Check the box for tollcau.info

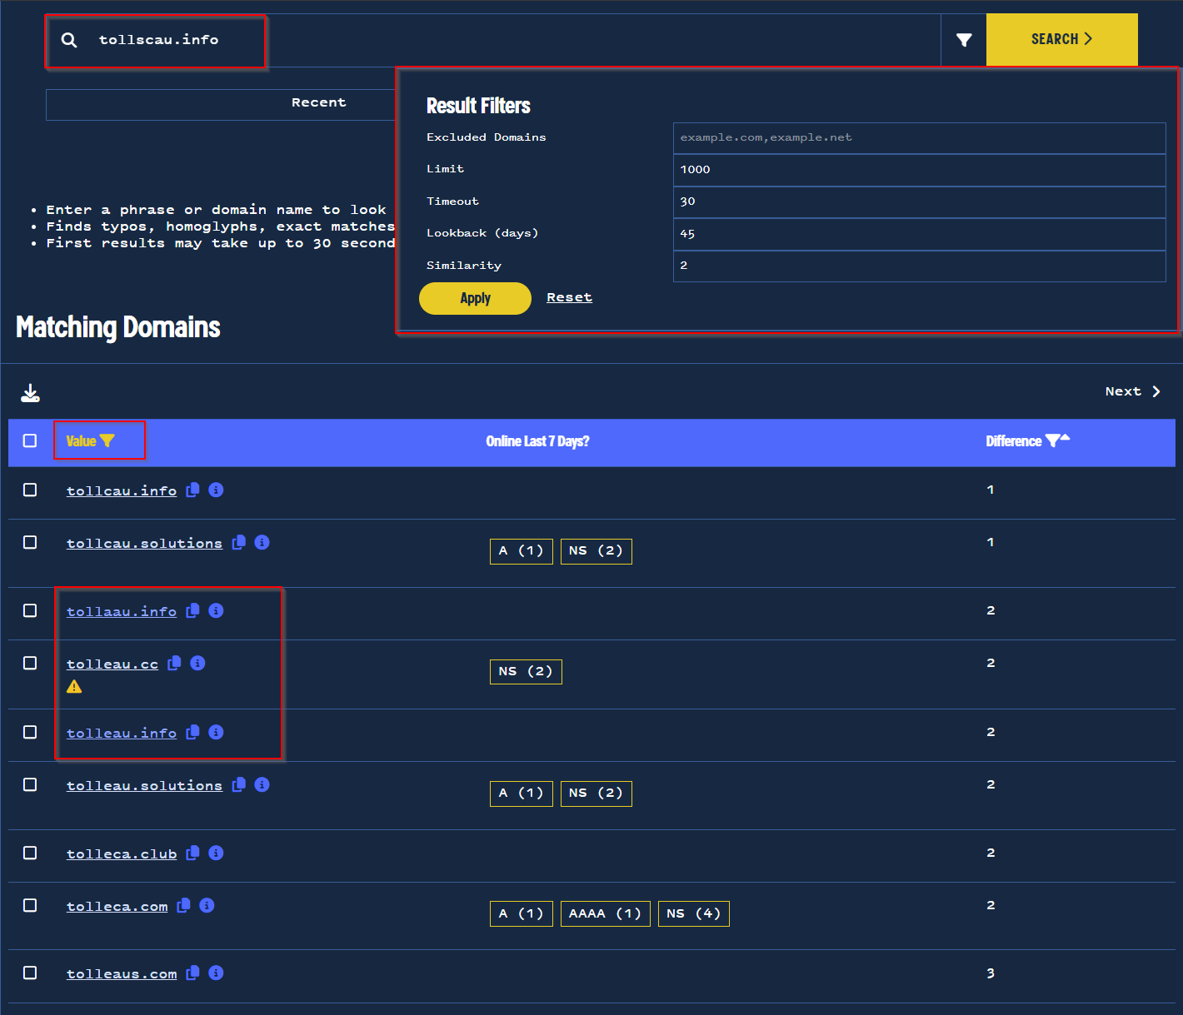point(30,490)
